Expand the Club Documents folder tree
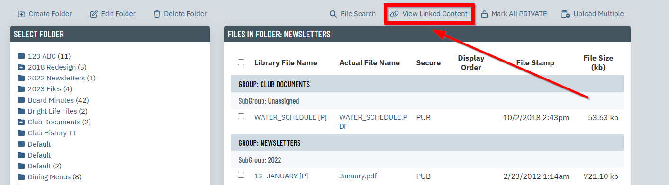The width and height of the screenshot is (669, 185). pyautogui.click(x=21, y=122)
